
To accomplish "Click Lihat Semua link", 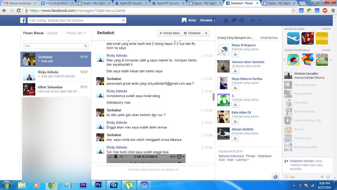I will coord(269,38).
